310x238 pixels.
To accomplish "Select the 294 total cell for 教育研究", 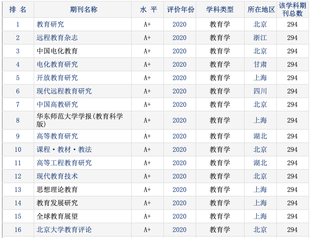I will click(x=292, y=24).
